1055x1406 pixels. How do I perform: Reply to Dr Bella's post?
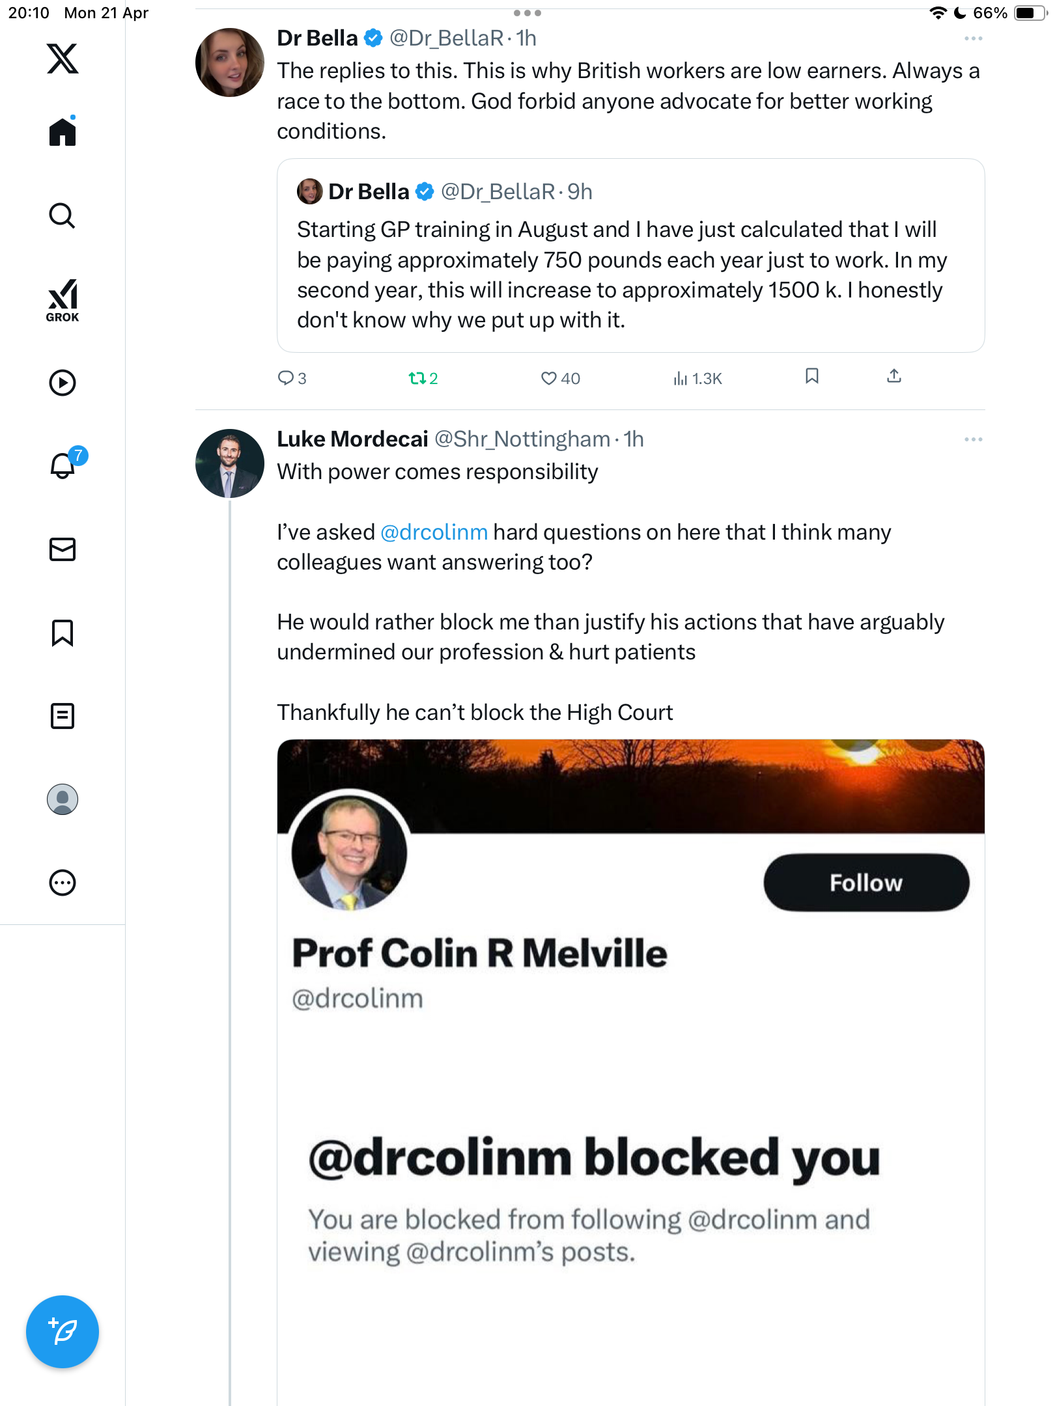click(x=292, y=378)
